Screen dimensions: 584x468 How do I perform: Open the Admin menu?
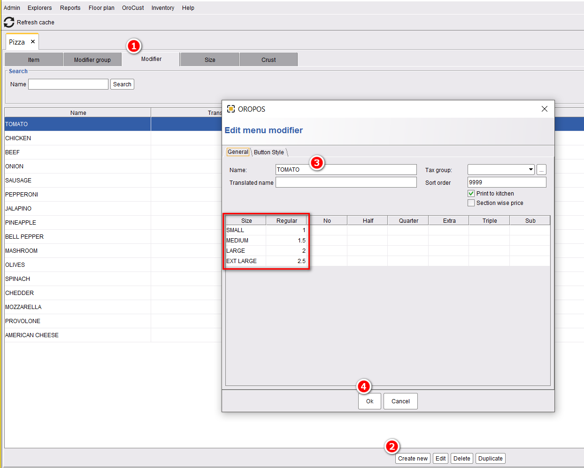coord(12,8)
